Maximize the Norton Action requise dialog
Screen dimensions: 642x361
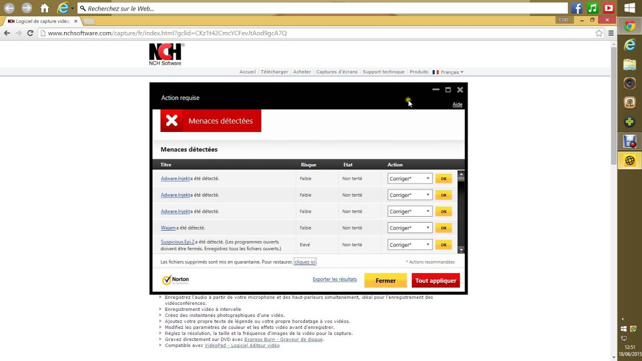tap(448, 90)
